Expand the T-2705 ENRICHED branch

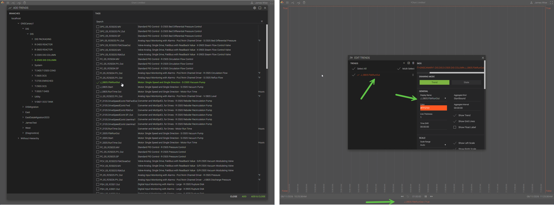tap(32, 81)
